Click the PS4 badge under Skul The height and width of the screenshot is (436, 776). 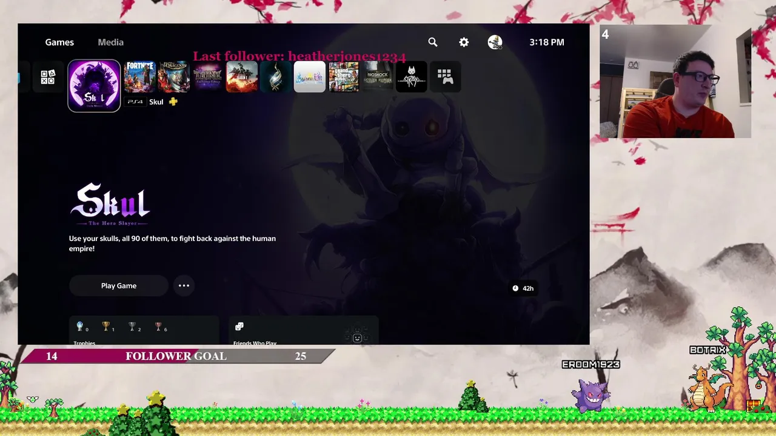(x=135, y=102)
